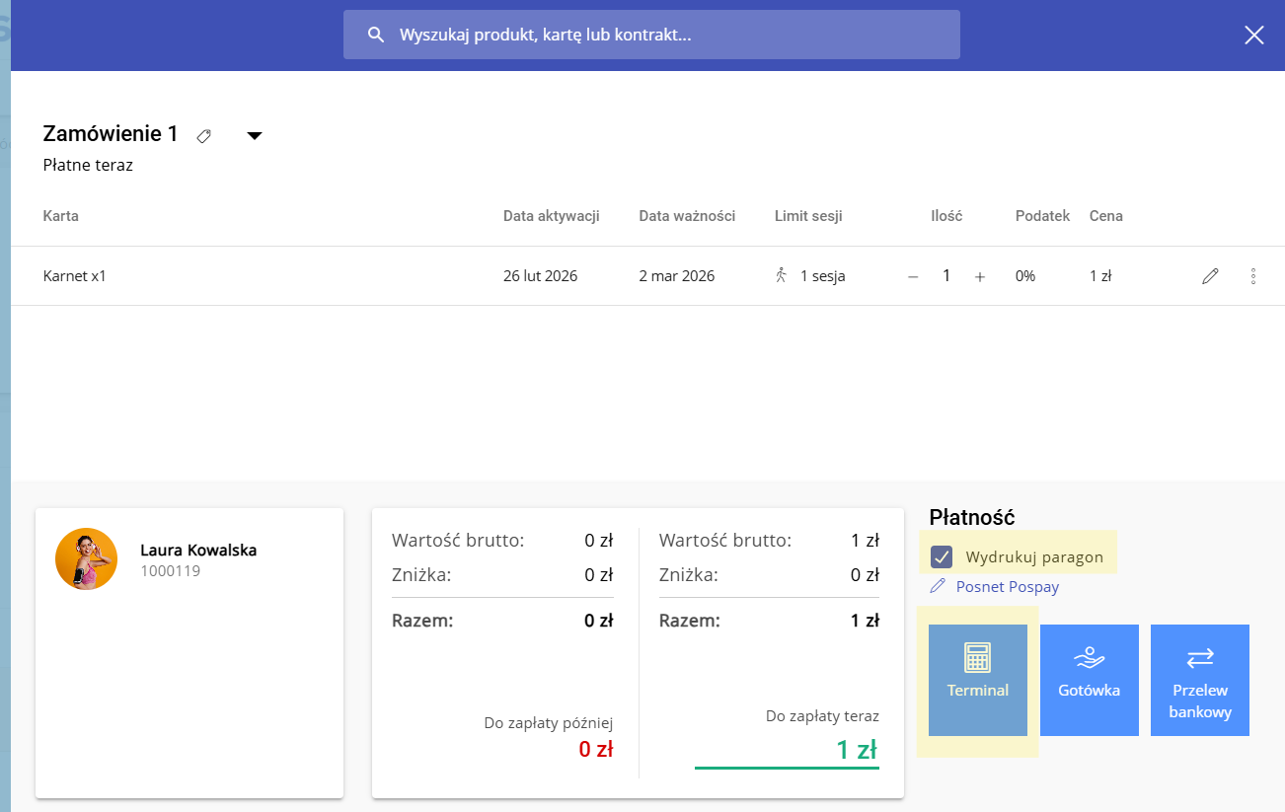Click the search magnifier icon

coord(375,35)
